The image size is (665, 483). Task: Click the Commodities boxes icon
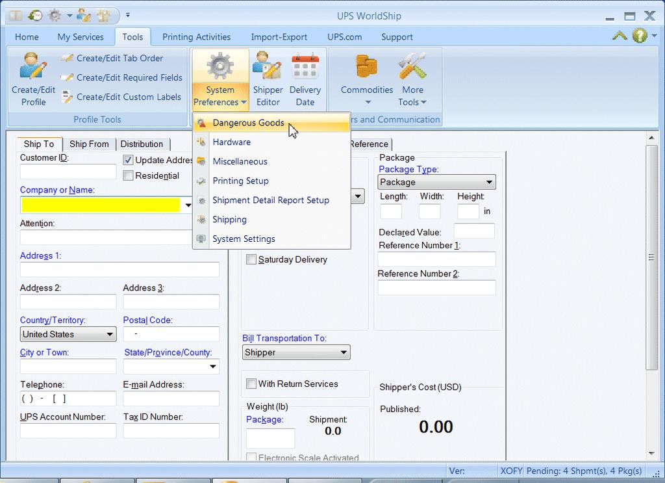tap(367, 66)
